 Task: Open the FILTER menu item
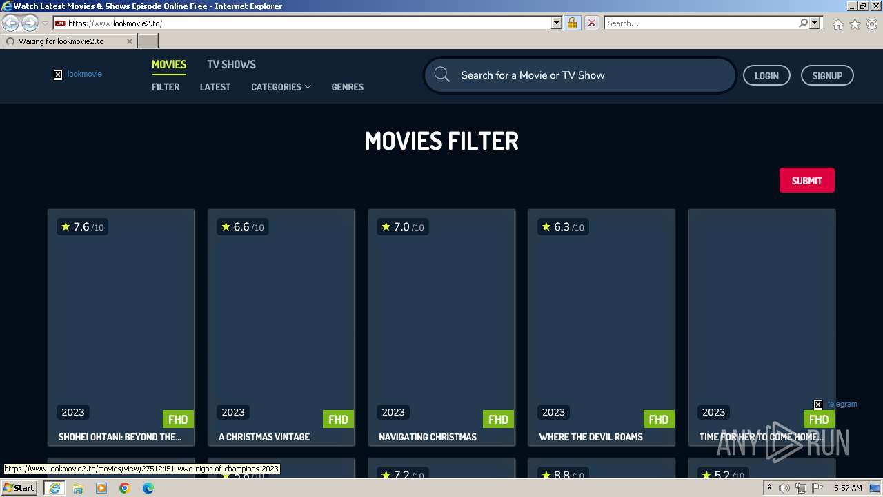click(x=166, y=87)
